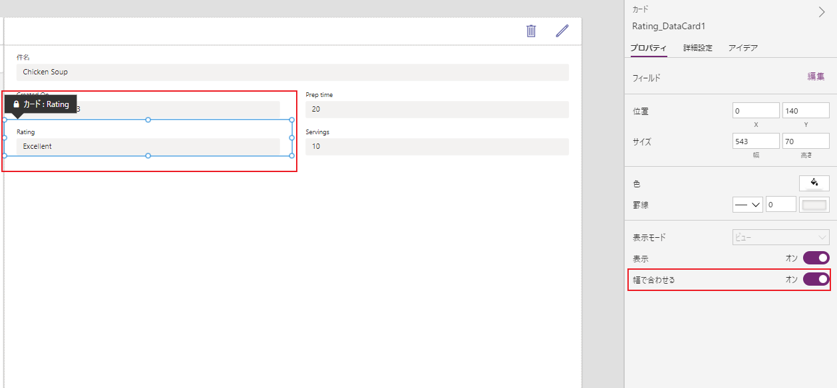Click the border thickness input field
837x388 pixels.
click(781, 205)
